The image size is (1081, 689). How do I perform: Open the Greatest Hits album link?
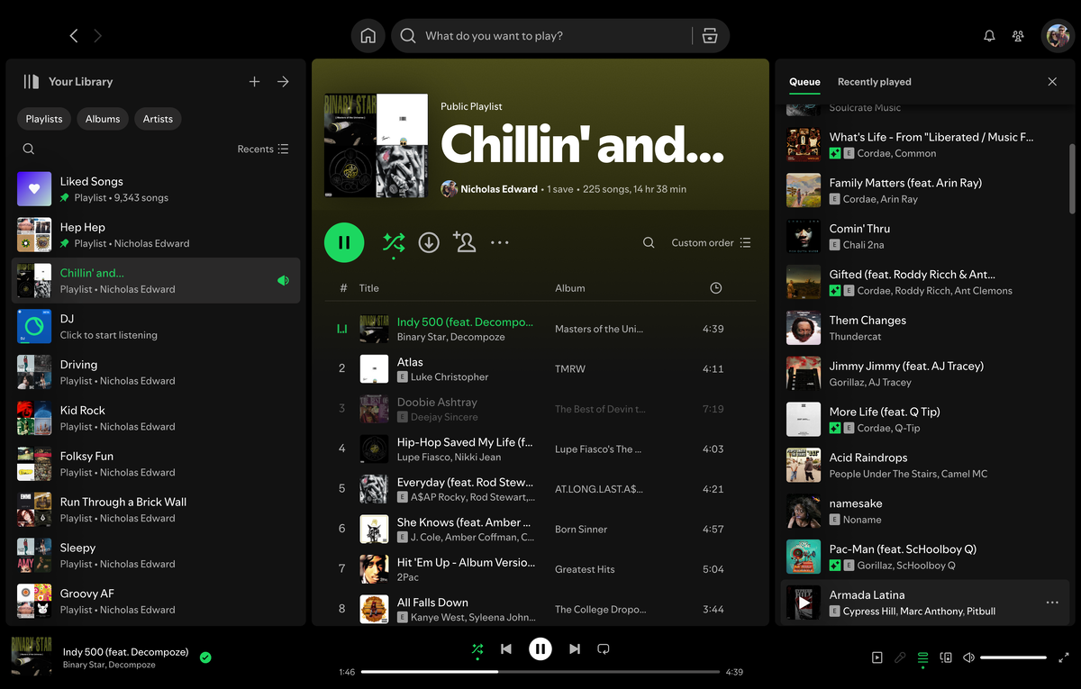(585, 569)
